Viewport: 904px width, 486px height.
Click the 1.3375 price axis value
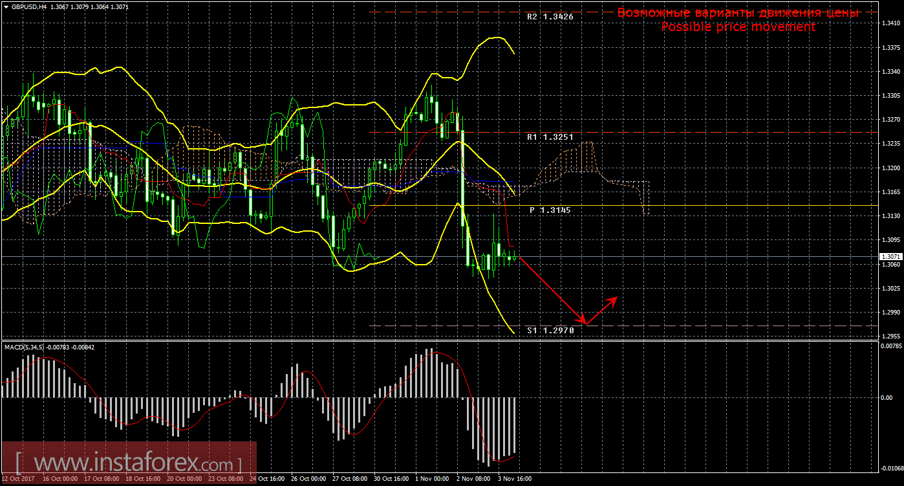click(890, 48)
